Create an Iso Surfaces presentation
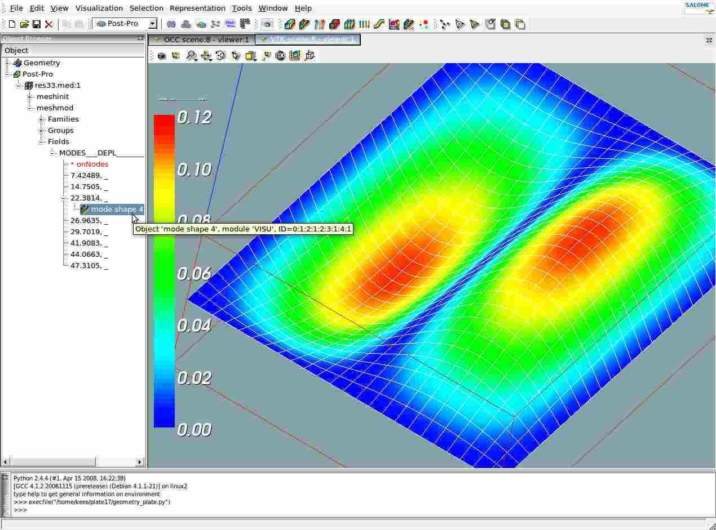The width and height of the screenshot is (716, 530). 334,24
